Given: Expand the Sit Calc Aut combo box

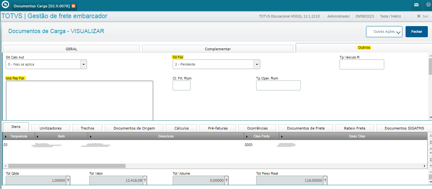Looking at the screenshot, I should 83,64.
